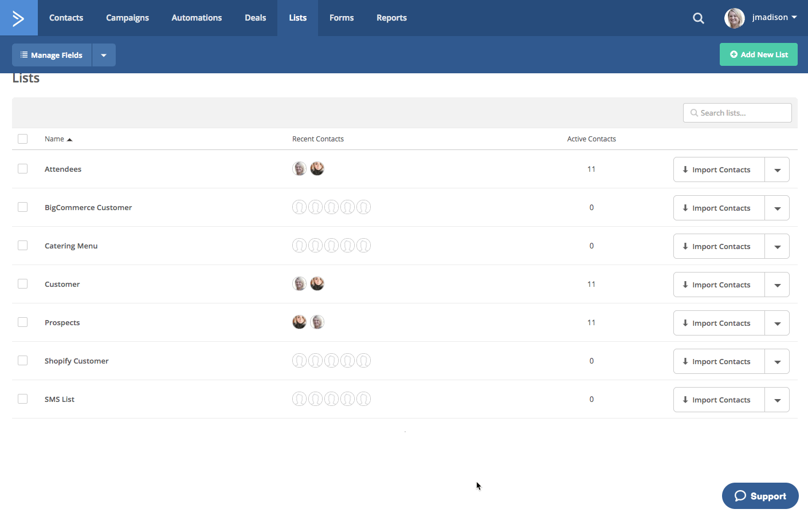Click second avatar in Attendees recent contacts
This screenshot has width=808, height=513.
317,169
